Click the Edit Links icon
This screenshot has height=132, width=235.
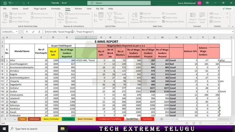pos(67,22)
